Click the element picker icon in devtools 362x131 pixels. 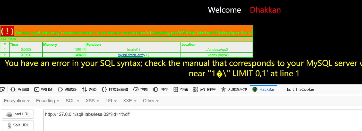point(2,89)
